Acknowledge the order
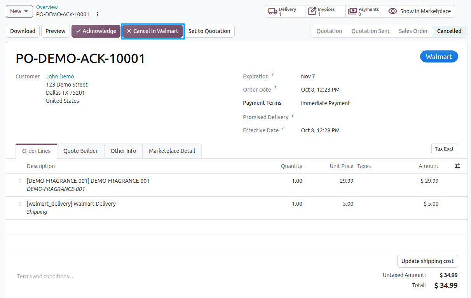 pos(96,31)
